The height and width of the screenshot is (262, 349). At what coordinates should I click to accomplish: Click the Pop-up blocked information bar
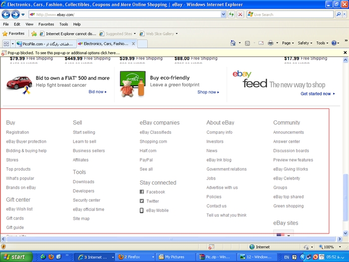tap(172, 53)
